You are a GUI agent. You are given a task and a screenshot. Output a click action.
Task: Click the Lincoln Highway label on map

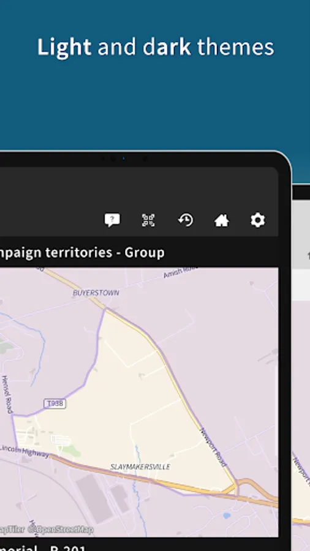pyautogui.click(x=25, y=452)
